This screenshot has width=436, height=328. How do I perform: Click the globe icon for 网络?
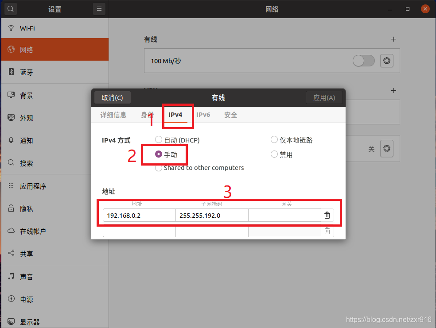tap(11, 50)
